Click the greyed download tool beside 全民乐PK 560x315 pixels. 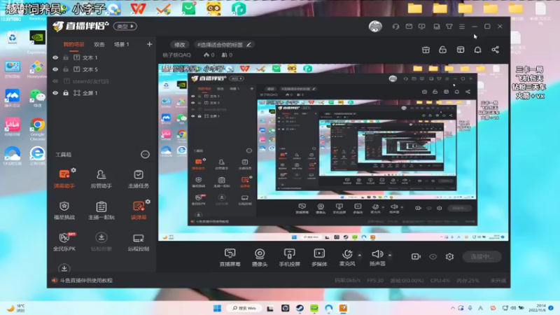click(101, 241)
